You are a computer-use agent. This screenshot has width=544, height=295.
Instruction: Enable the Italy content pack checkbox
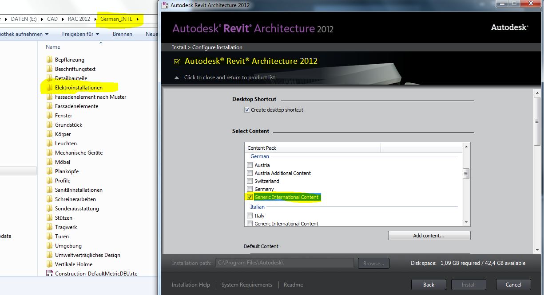click(x=250, y=216)
